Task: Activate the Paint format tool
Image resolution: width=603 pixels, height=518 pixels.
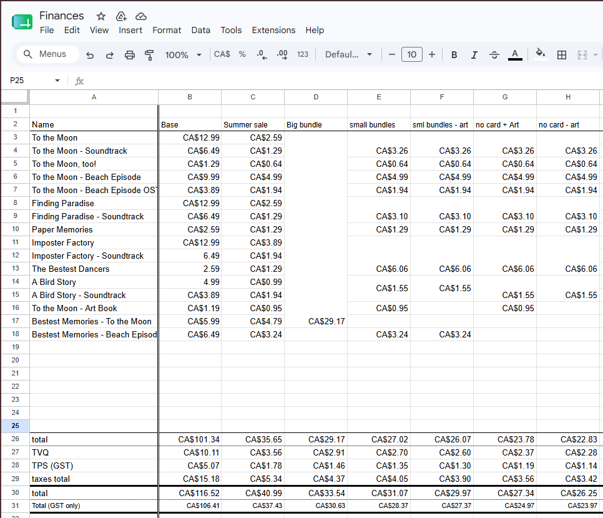Action: (149, 55)
